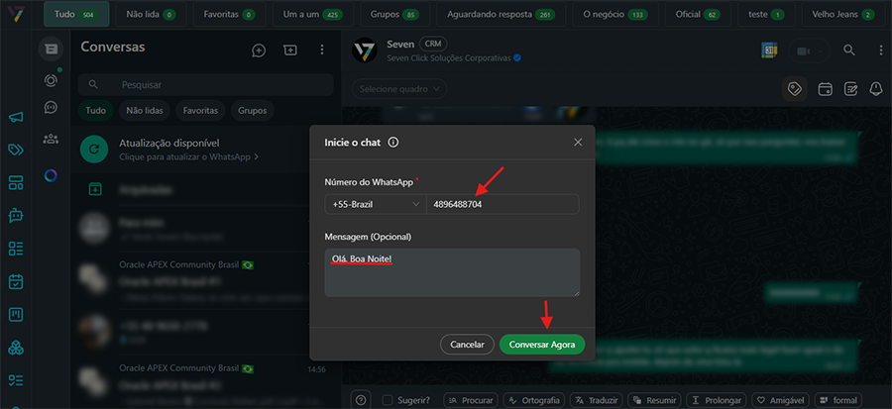
Task: Select the Favoritas filter chip
Action: pyautogui.click(x=200, y=111)
